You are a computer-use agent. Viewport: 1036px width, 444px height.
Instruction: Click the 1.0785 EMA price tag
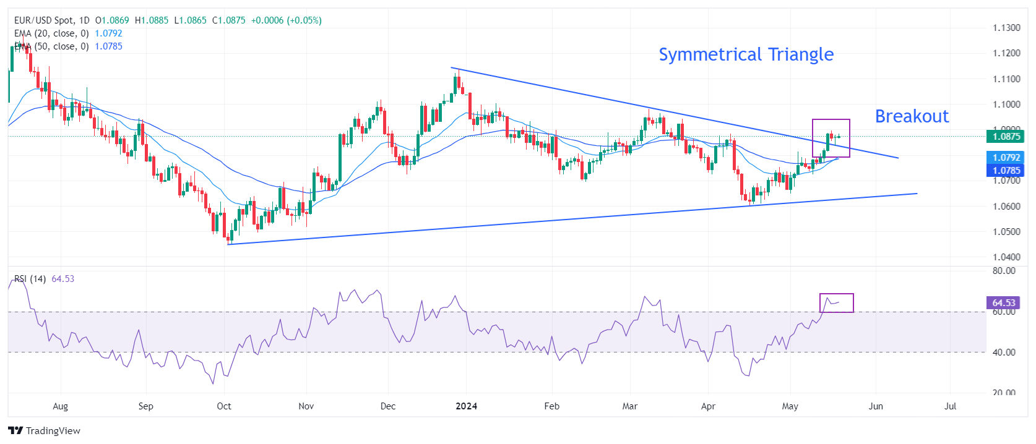pos(1006,171)
